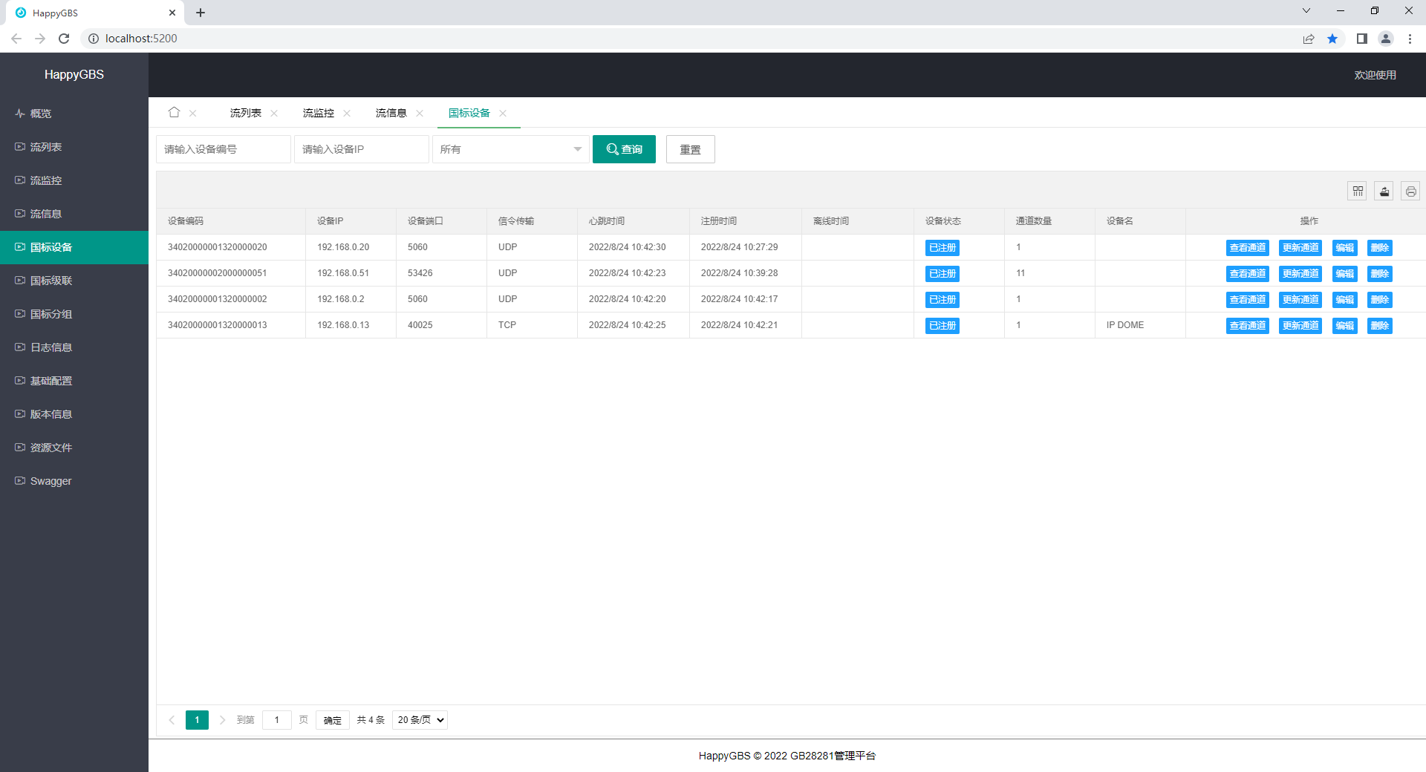Screen dimensions: 1426x772
Task: Close the 流监控 tab
Action: [x=347, y=114]
